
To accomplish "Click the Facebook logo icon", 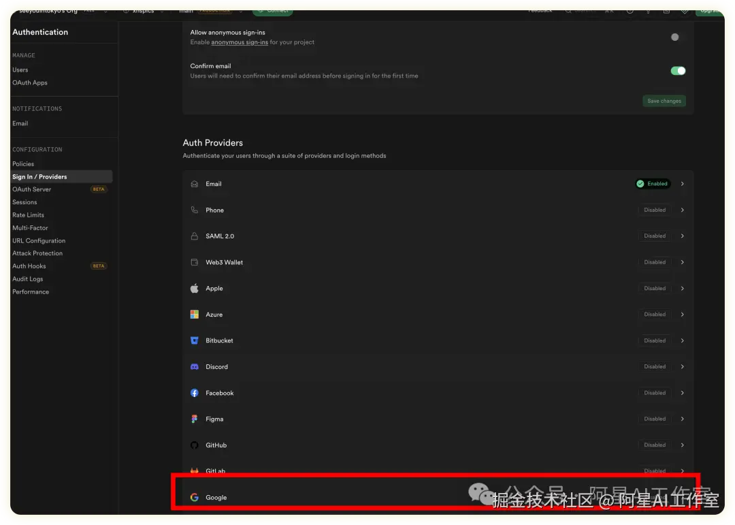I will pos(195,393).
